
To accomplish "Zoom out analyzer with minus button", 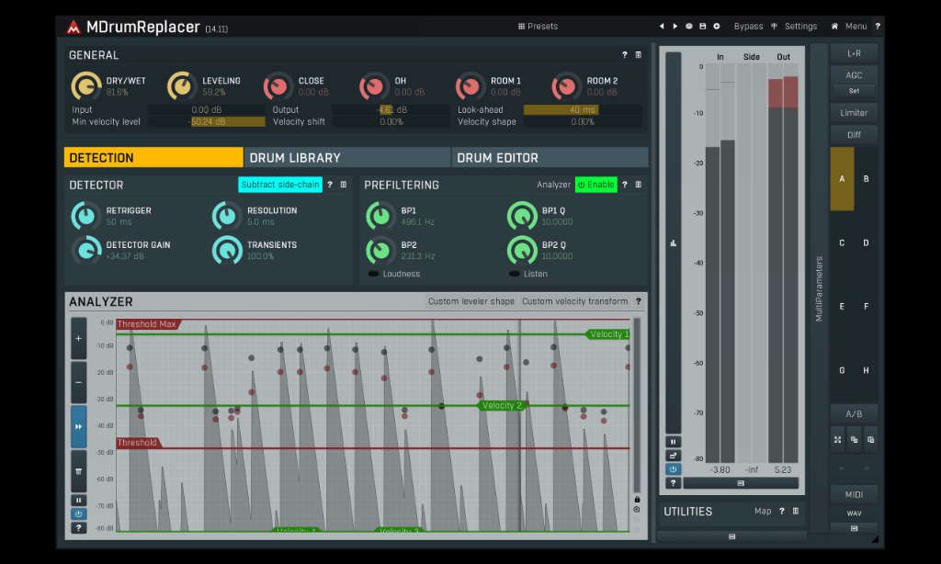I will pos(79,382).
